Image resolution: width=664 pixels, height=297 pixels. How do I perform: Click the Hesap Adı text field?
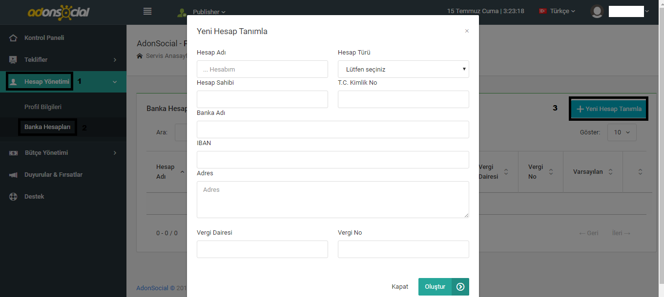click(x=262, y=69)
